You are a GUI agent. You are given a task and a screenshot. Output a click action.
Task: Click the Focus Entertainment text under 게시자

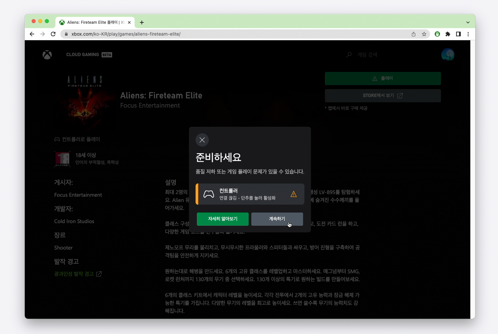pos(78,195)
